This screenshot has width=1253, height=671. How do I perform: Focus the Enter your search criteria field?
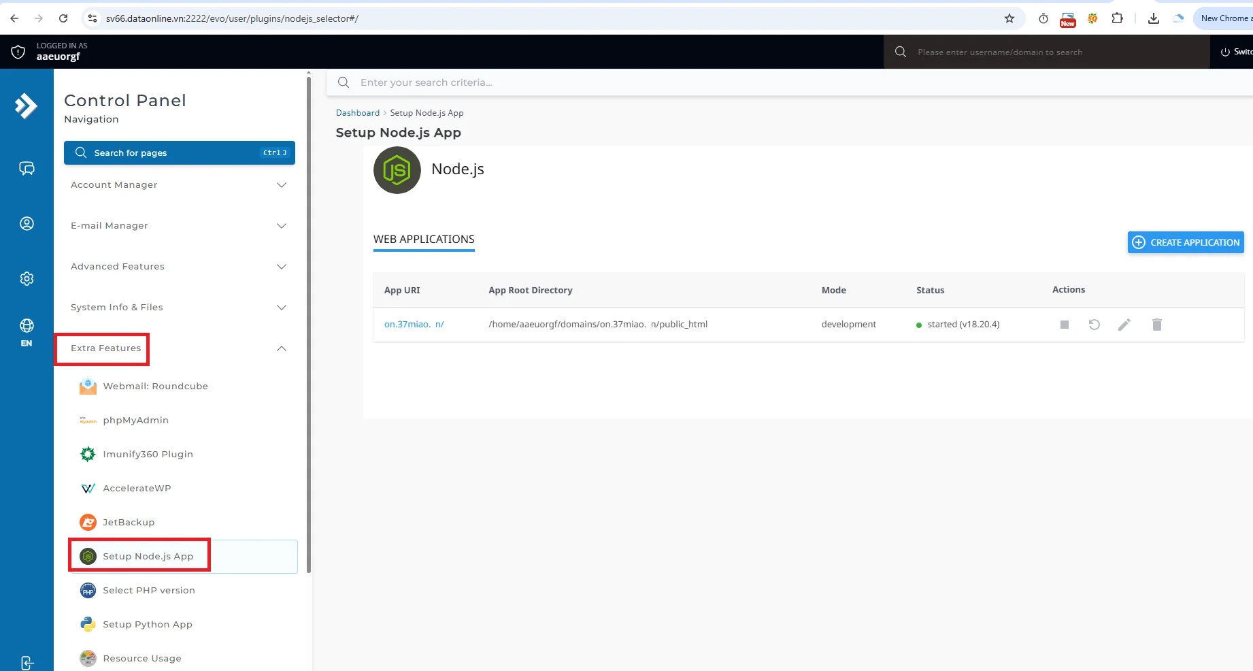pos(789,82)
